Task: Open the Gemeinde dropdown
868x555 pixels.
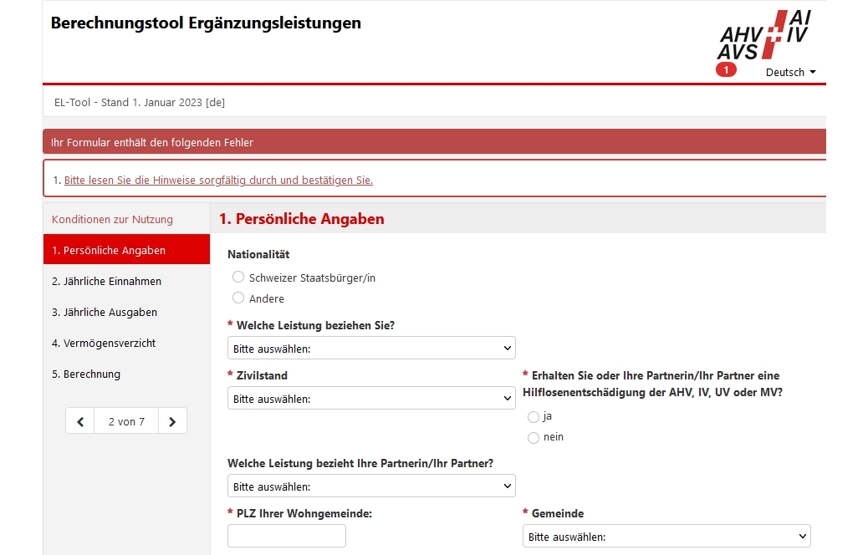Action: (666, 537)
